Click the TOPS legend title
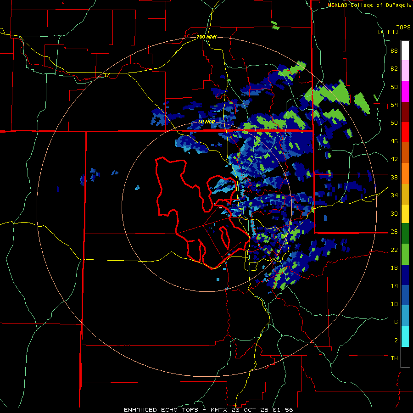The height and width of the screenshot is (413, 413). click(x=403, y=28)
